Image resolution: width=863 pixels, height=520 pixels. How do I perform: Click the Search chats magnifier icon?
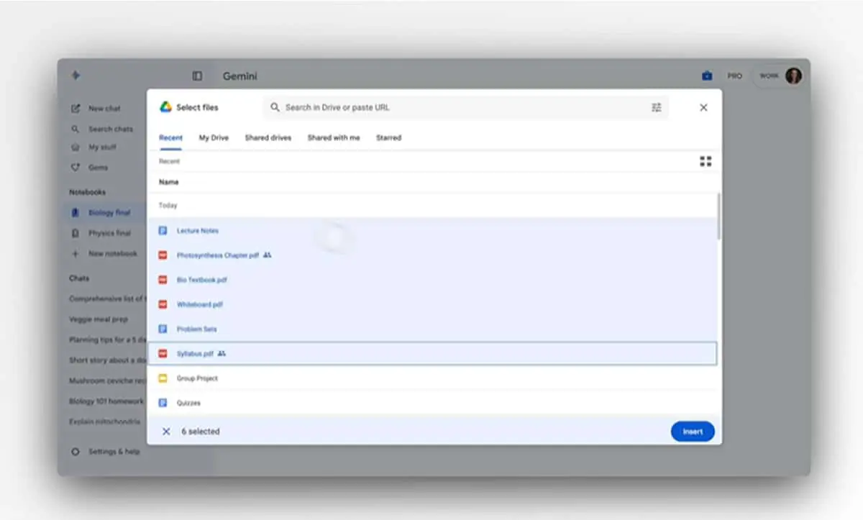75,129
